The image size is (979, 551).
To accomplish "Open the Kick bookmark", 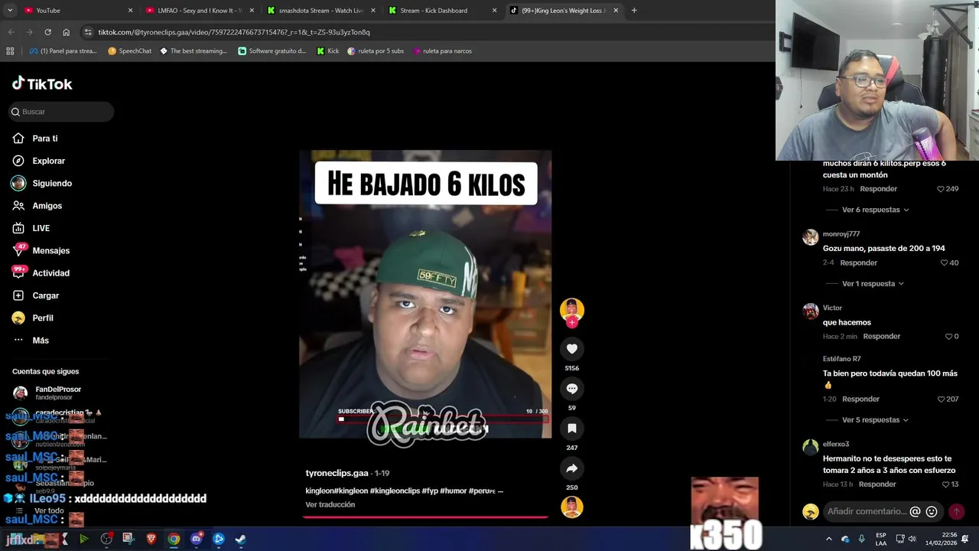I will tap(327, 51).
